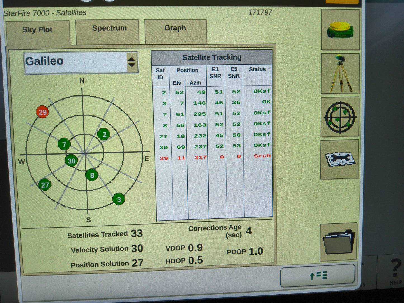The width and height of the screenshot is (404, 303).
Task: Click the Satellites Tracked value 33
Action: click(137, 233)
